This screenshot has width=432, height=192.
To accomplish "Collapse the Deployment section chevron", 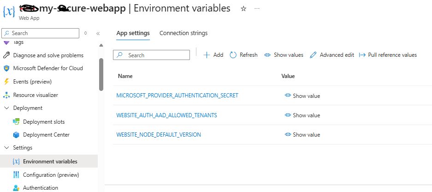I will [x=6, y=108].
